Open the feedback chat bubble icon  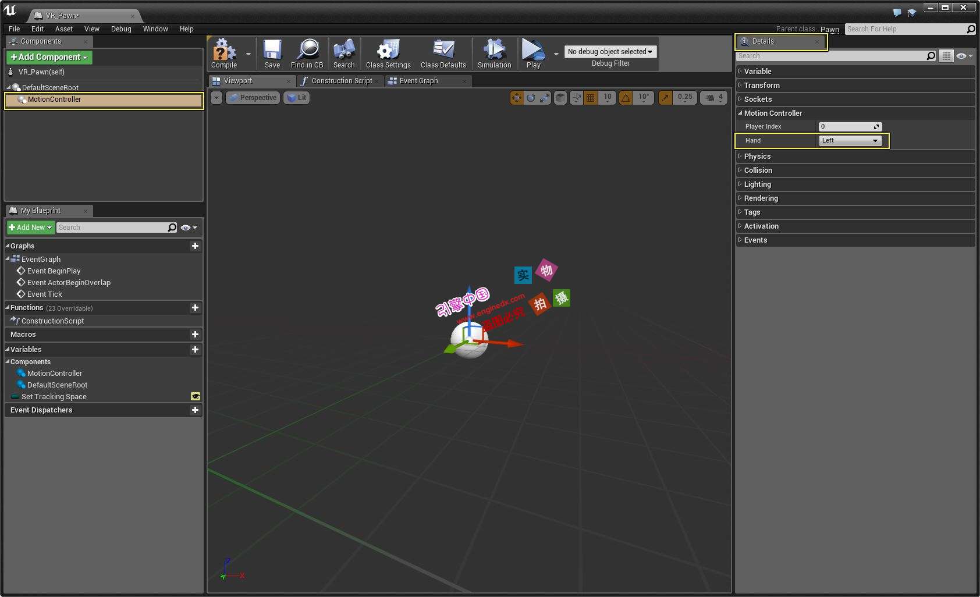click(897, 12)
